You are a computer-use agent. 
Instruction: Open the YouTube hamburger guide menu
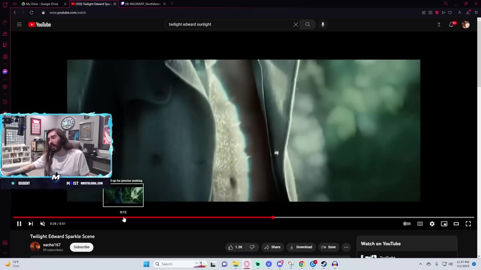click(x=19, y=24)
